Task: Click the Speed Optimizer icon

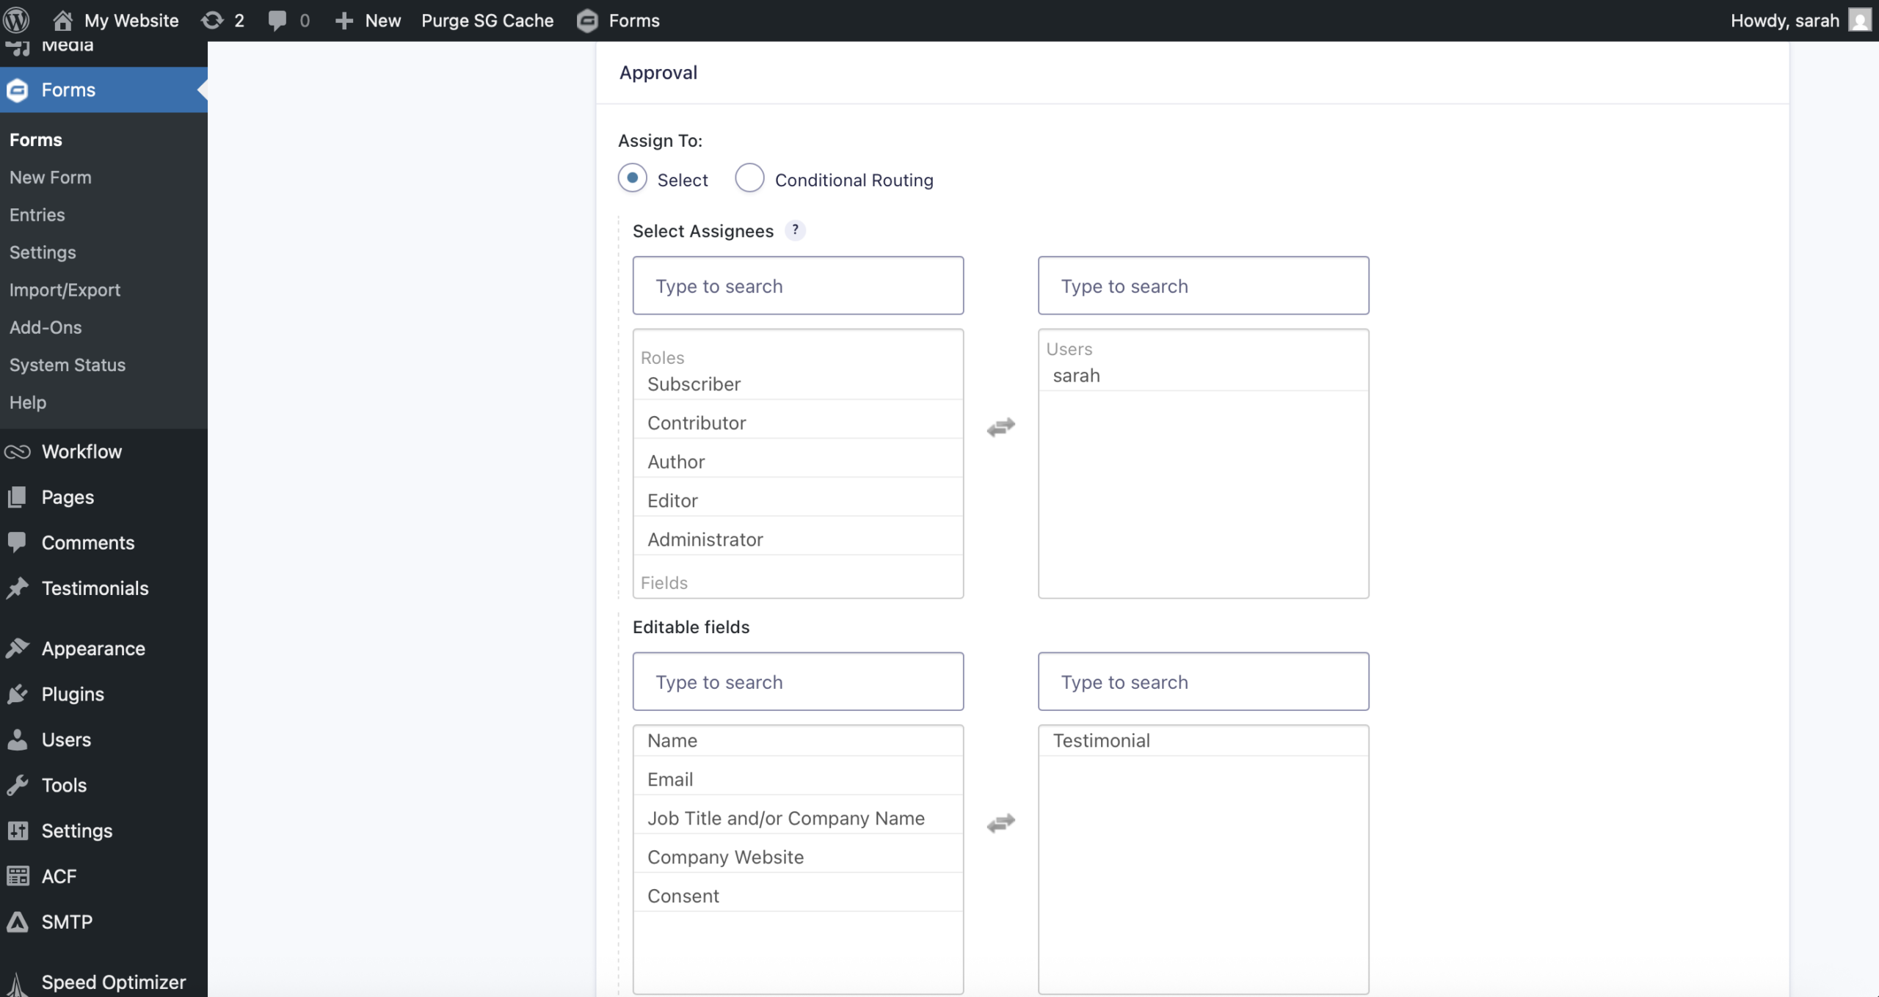Action: [18, 982]
